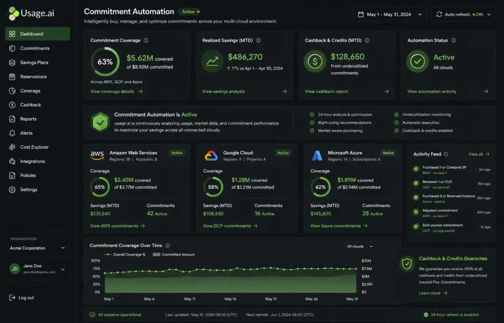Click View Azure commitments link

pyautogui.click(x=339, y=226)
